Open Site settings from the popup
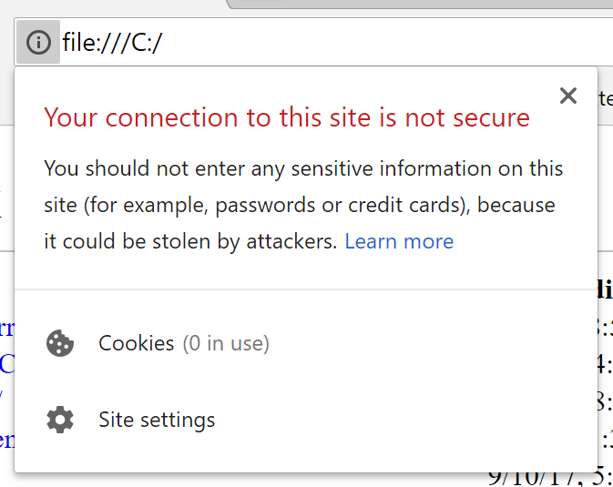Image resolution: width=613 pixels, height=487 pixels. [157, 420]
